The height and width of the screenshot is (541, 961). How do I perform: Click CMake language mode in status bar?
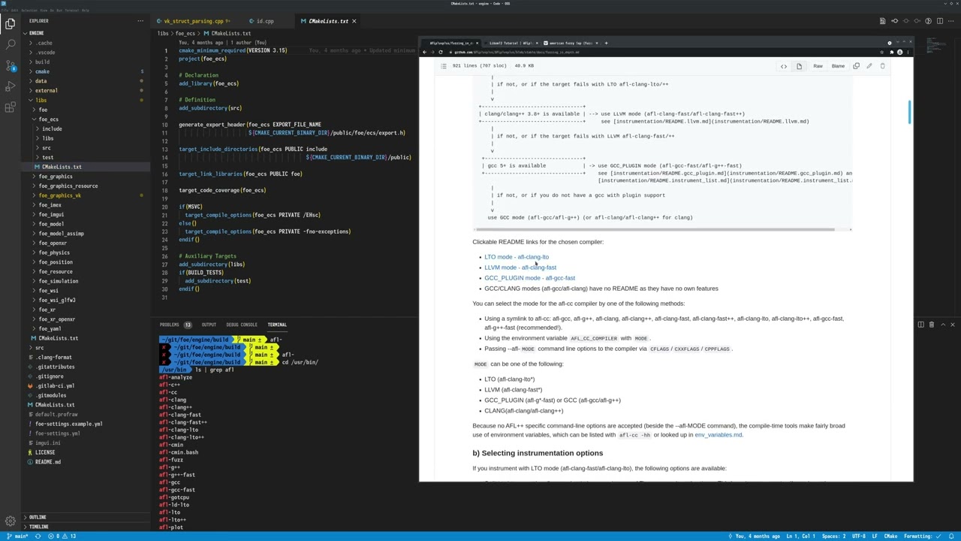pyautogui.click(x=890, y=536)
